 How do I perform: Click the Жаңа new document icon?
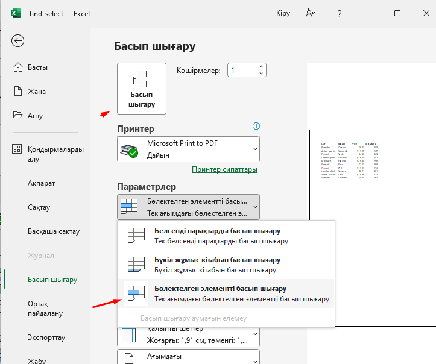coord(18,91)
